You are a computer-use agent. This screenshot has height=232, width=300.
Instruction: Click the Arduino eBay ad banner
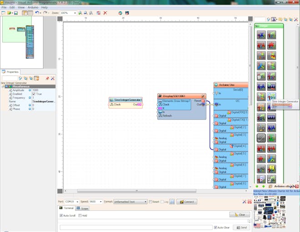tap(276, 192)
